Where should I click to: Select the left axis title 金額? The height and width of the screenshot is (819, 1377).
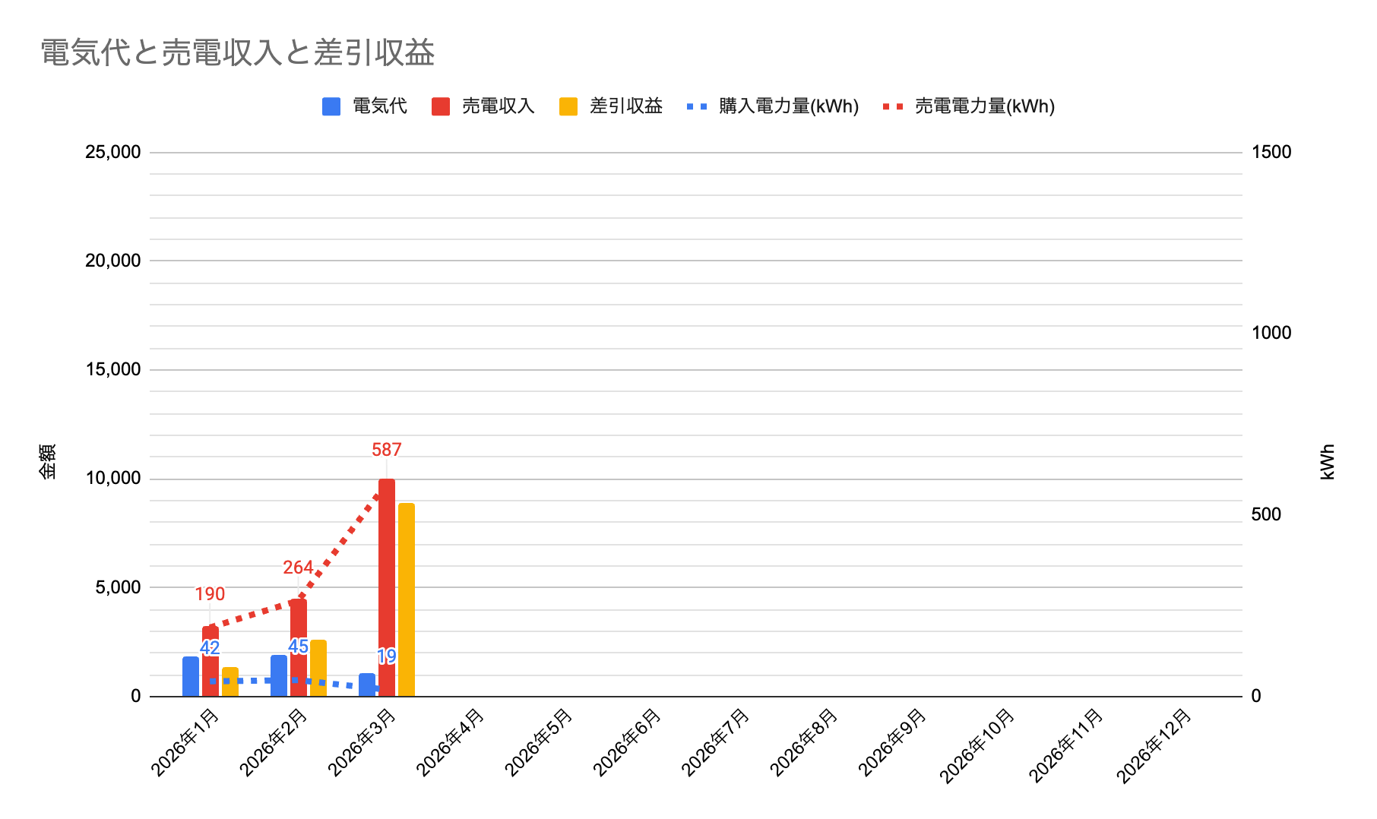coord(47,461)
